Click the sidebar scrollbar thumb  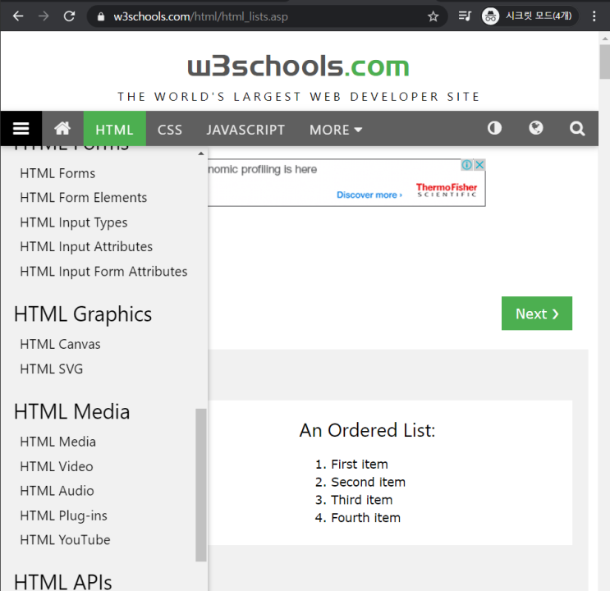point(201,484)
